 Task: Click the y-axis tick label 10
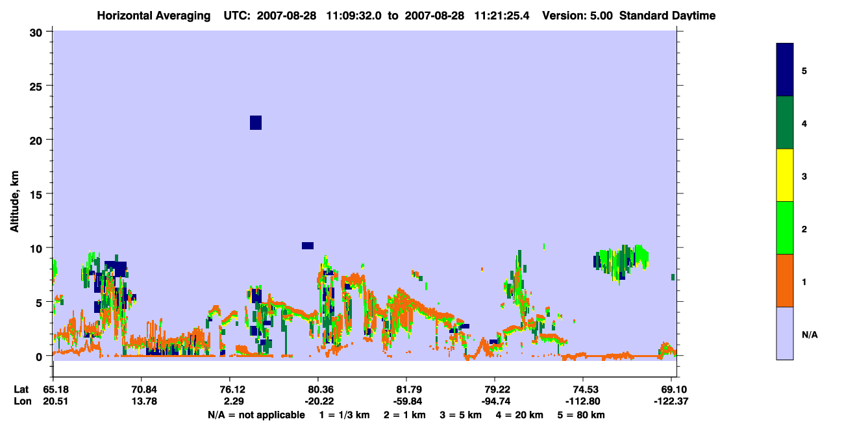(x=38, y=248)
